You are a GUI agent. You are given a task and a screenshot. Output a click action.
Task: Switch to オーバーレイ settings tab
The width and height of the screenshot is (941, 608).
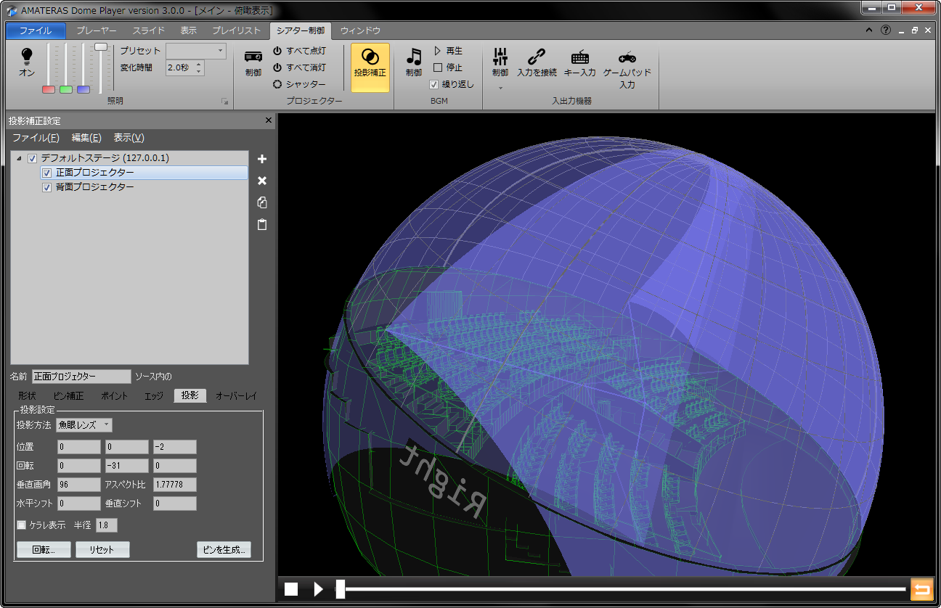[236, 396]
